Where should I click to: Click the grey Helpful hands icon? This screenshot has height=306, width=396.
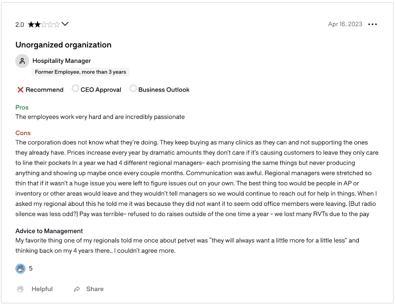point(20,289)
